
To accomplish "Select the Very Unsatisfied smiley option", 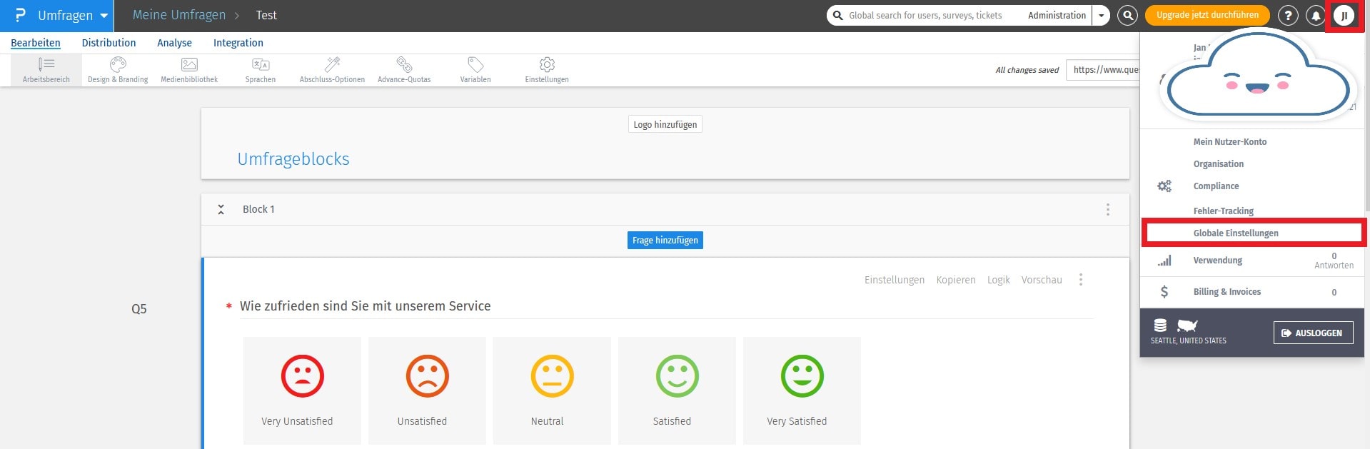I will (x=302, y=390).
